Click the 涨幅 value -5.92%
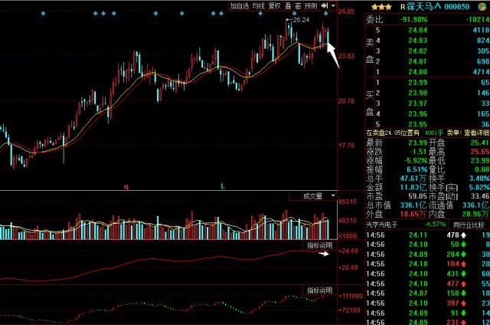 [x=416, y=160]
